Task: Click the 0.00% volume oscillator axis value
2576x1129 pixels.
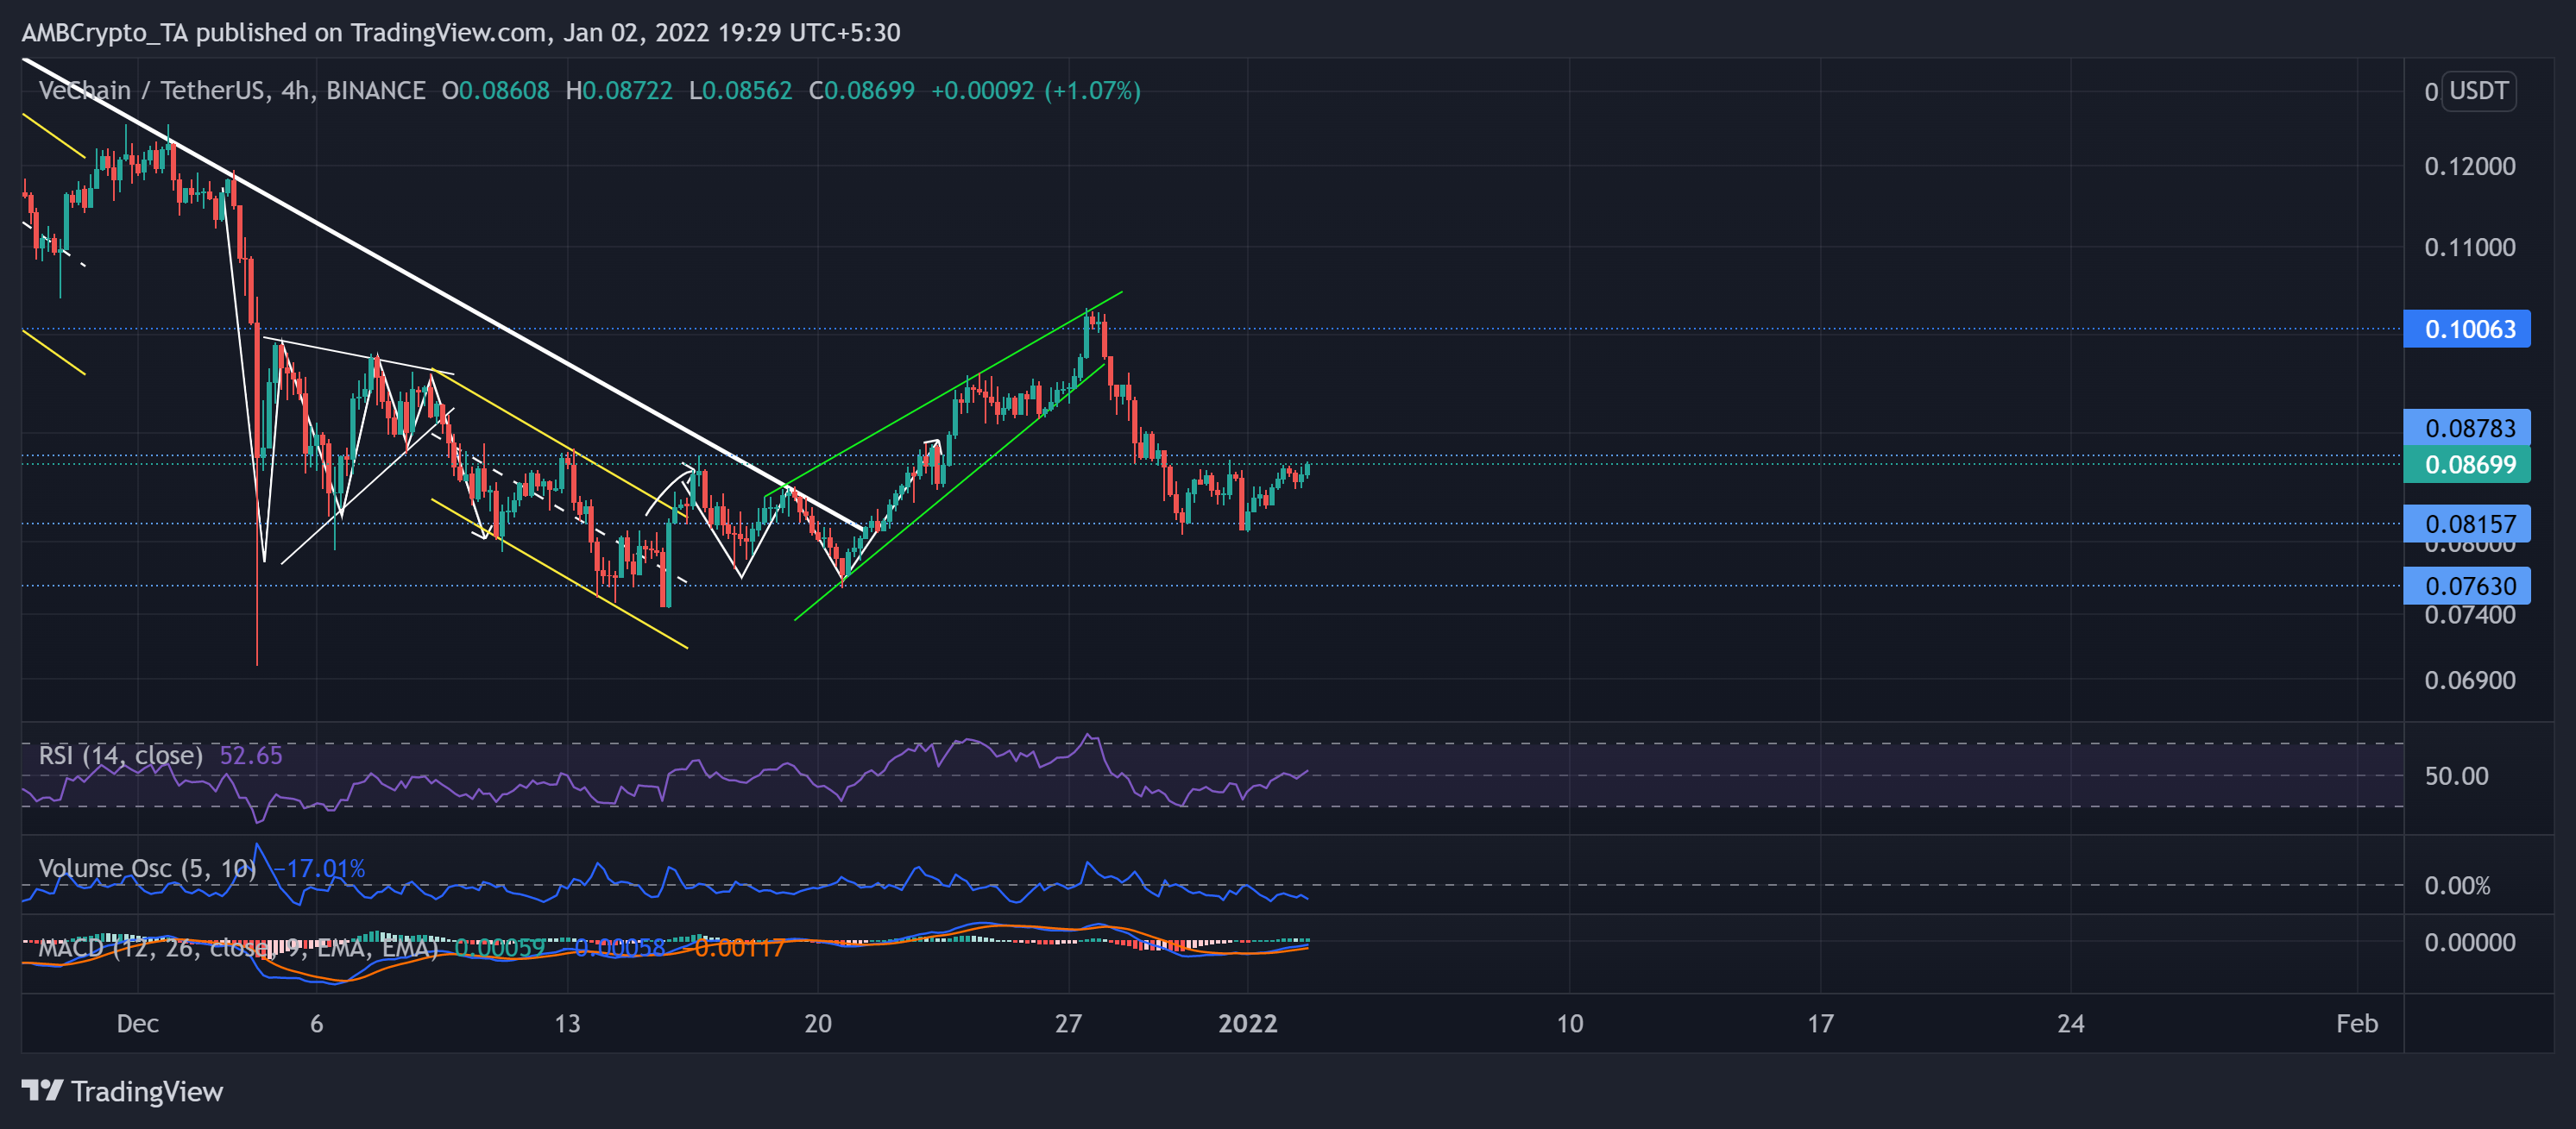Action: coord(2457,885)
